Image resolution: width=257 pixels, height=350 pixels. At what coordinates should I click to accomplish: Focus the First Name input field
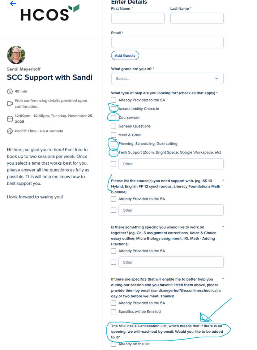[x=138, y=18]
